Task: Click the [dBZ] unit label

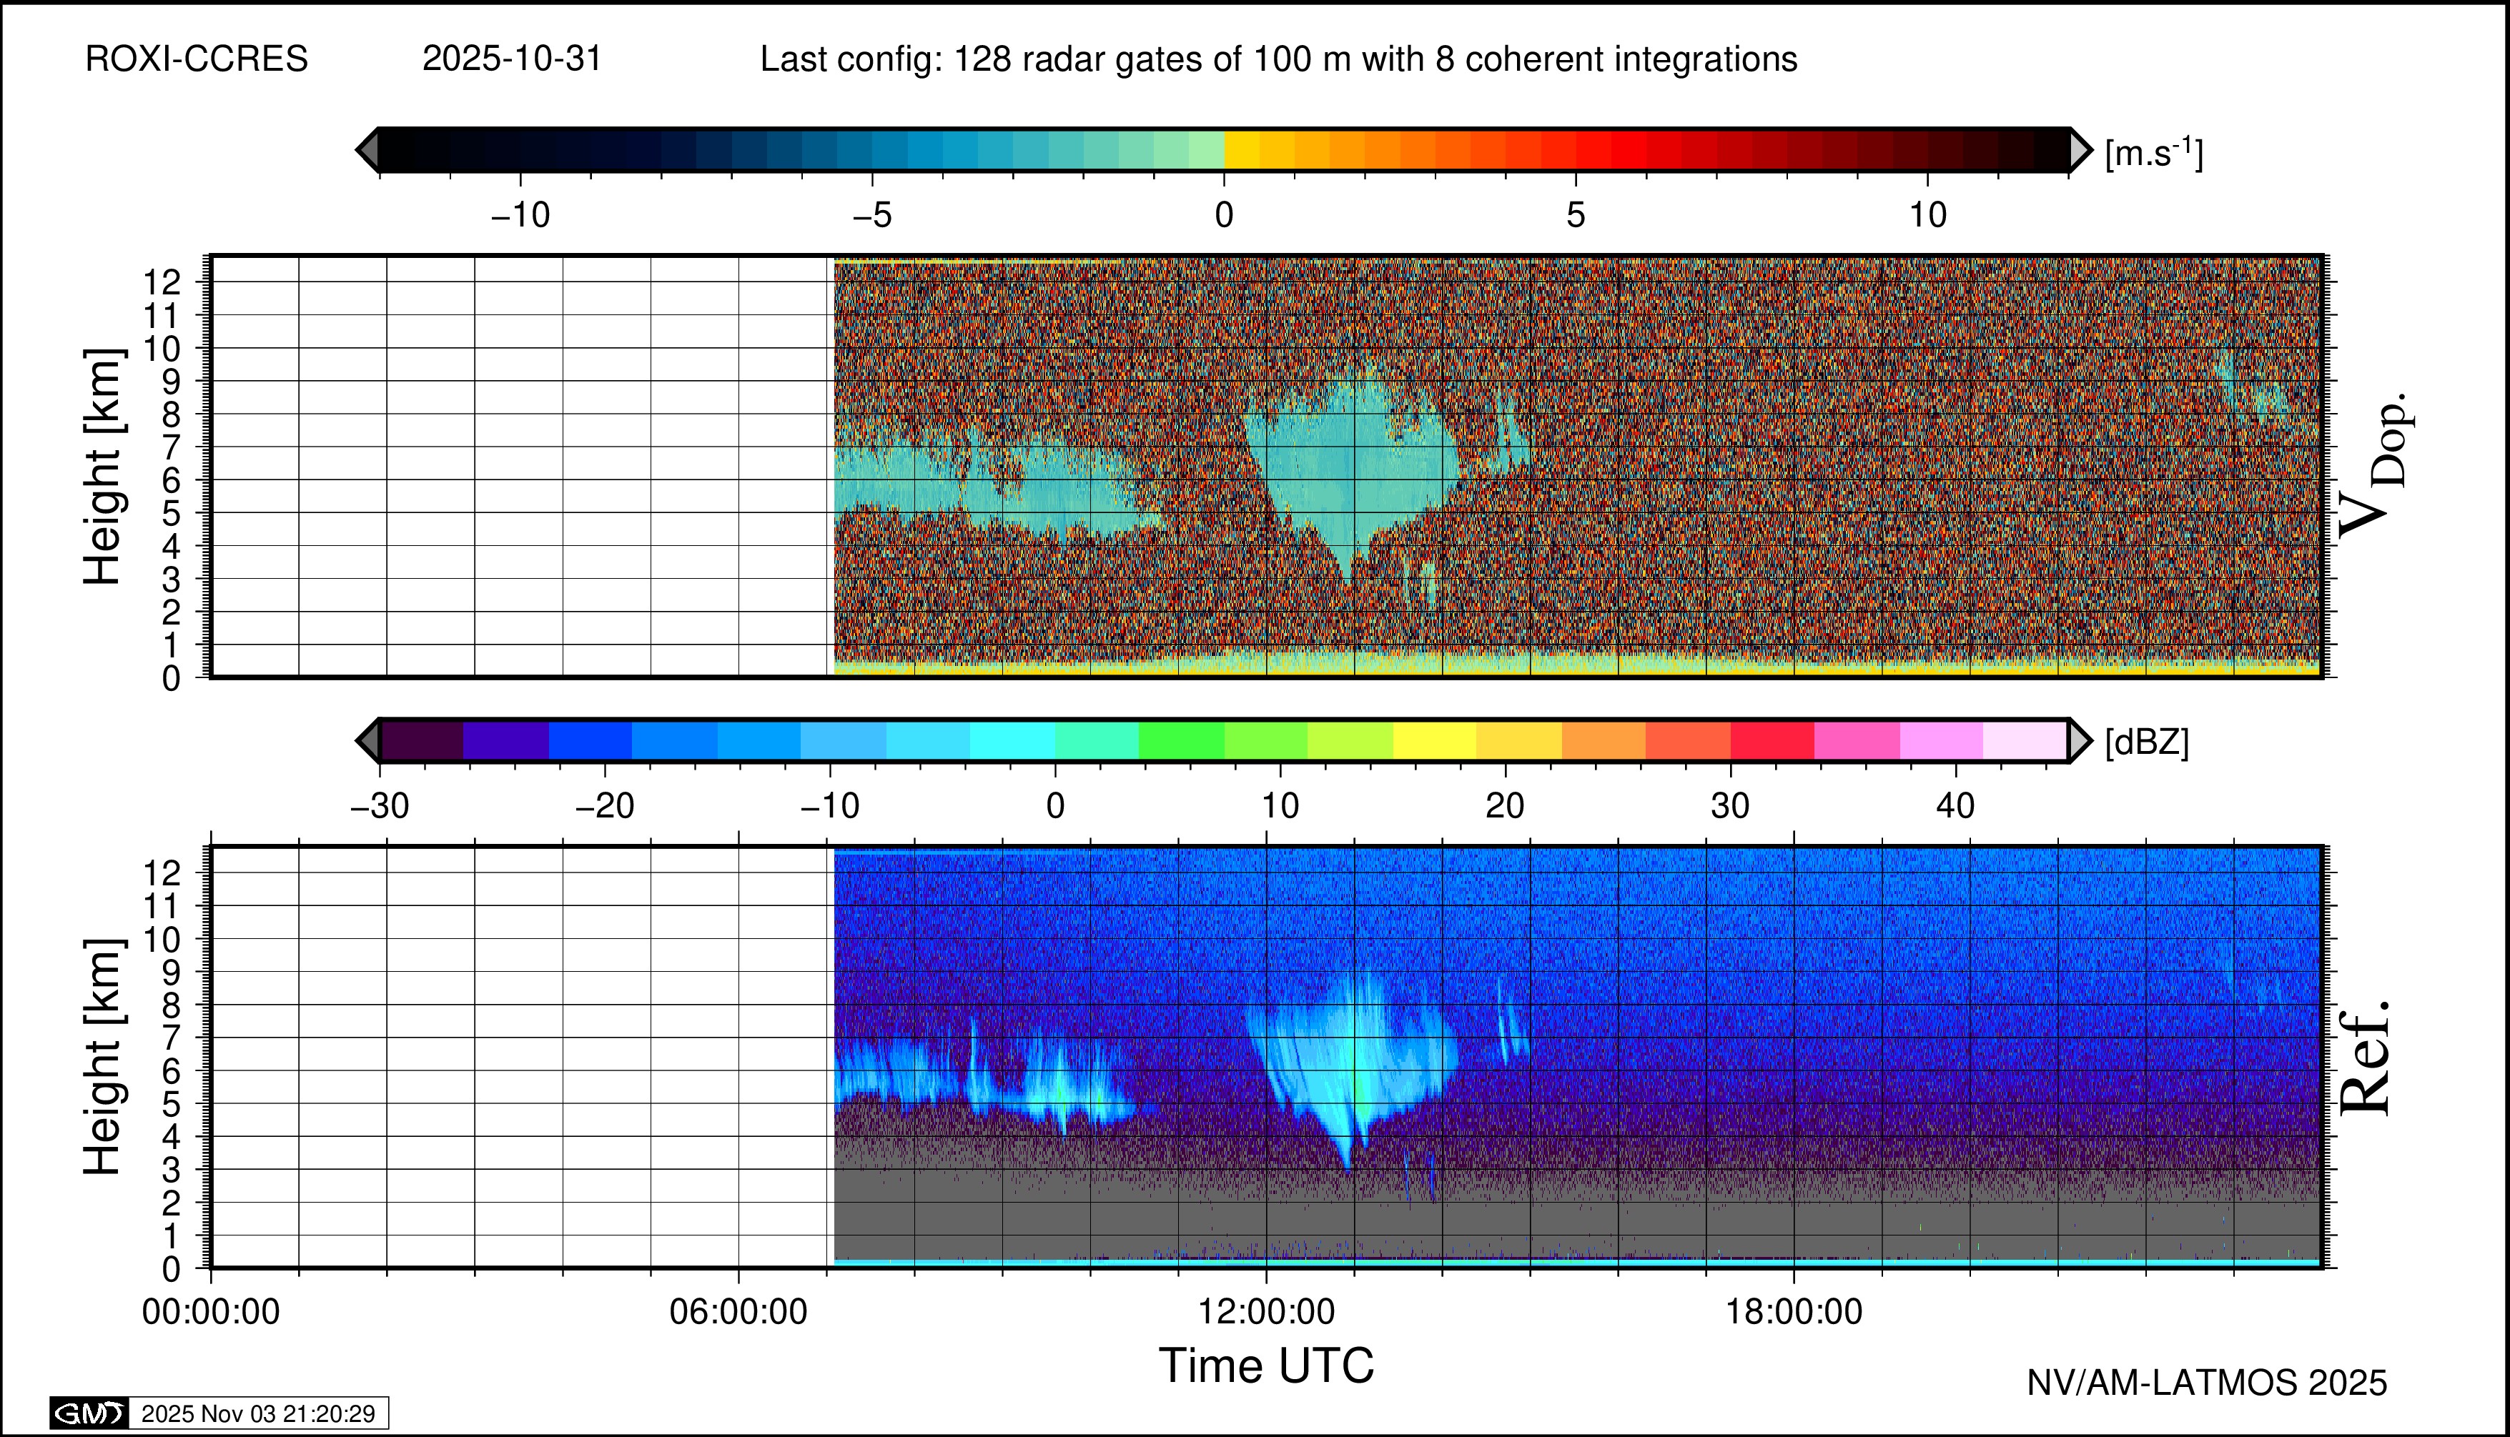Action: click(x=2147, y=742)
